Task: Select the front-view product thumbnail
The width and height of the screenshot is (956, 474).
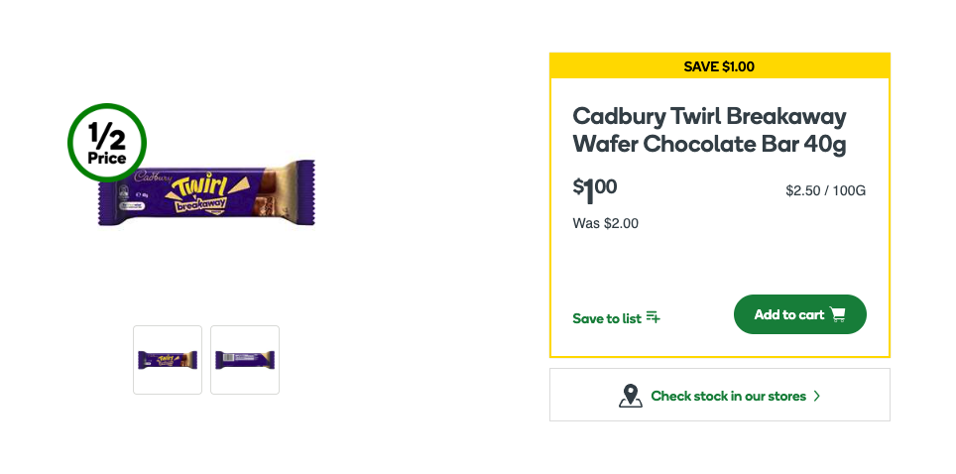Action: pos(168,360)
